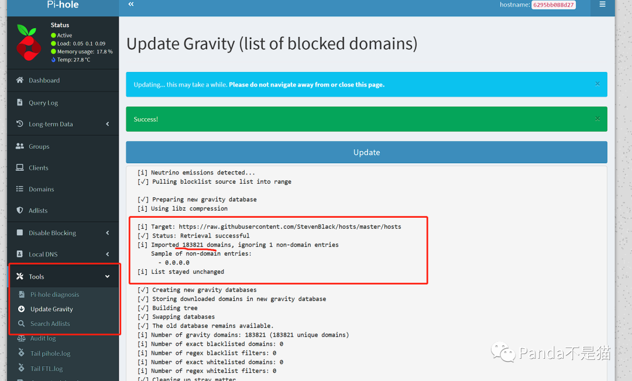
Task: Open the top-right hamburger menu
Action: click(x=602, y=5)
